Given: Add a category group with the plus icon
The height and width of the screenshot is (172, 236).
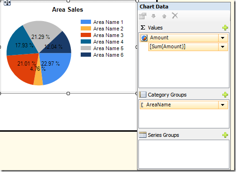Looking at the screenshot, I should (x=225, y=95).
